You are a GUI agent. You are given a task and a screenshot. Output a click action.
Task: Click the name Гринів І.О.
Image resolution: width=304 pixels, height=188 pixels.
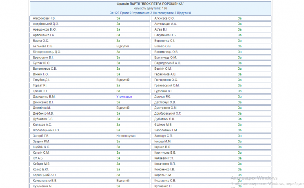(x=40, y=91)
